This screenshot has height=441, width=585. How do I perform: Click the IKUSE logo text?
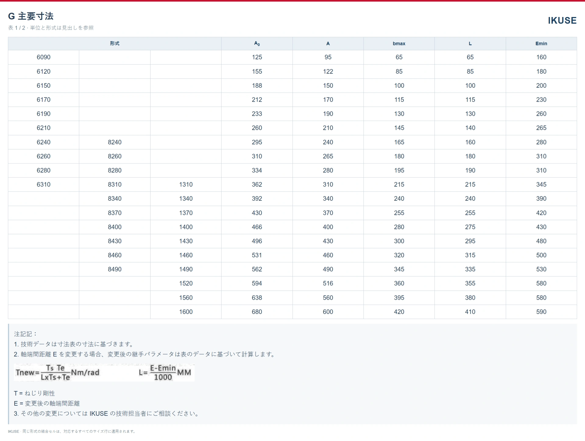click(562, 20)
